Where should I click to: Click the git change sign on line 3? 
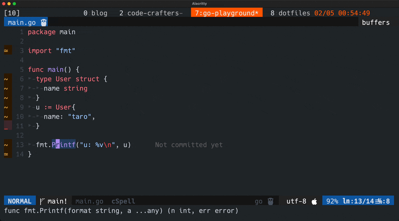(x=6, y=51)
